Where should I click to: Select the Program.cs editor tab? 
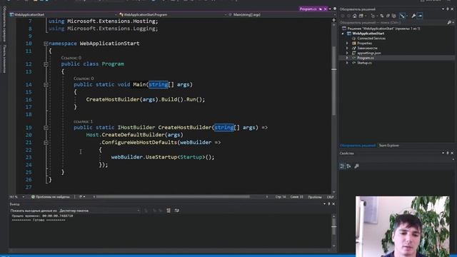pyautogui.click(x=308, y=9)
